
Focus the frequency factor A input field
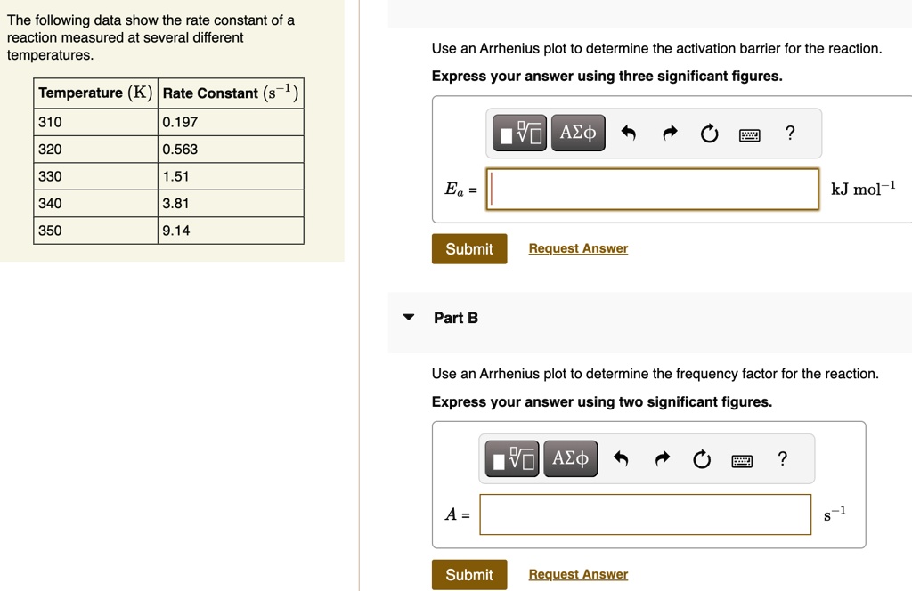[645, 514]
